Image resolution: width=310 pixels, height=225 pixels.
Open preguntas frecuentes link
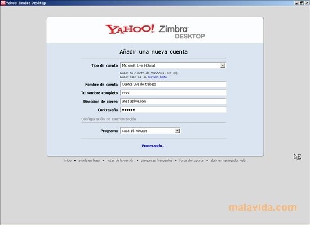click(157, 161)
